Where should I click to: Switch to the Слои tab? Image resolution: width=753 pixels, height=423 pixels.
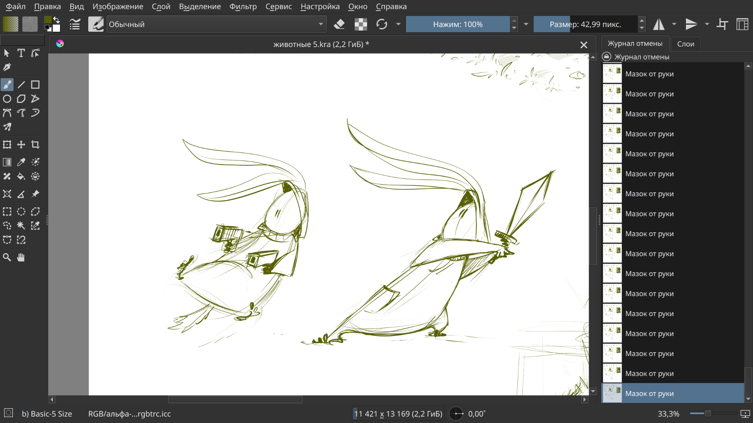[x=686, y=44]
